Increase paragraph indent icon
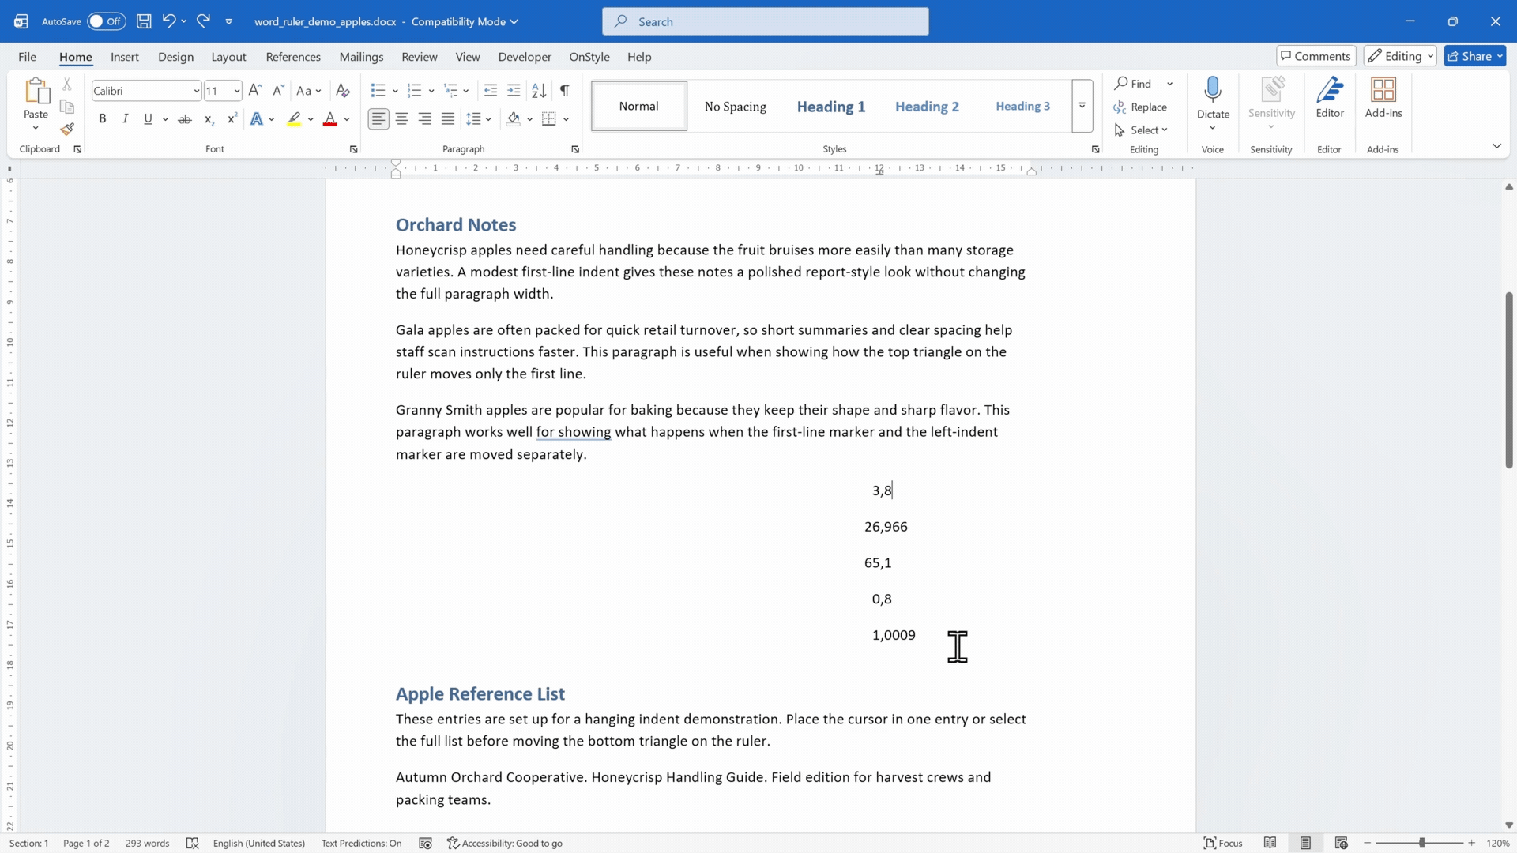This screenshot has width=1517, height=853. (x=514, y=90)
